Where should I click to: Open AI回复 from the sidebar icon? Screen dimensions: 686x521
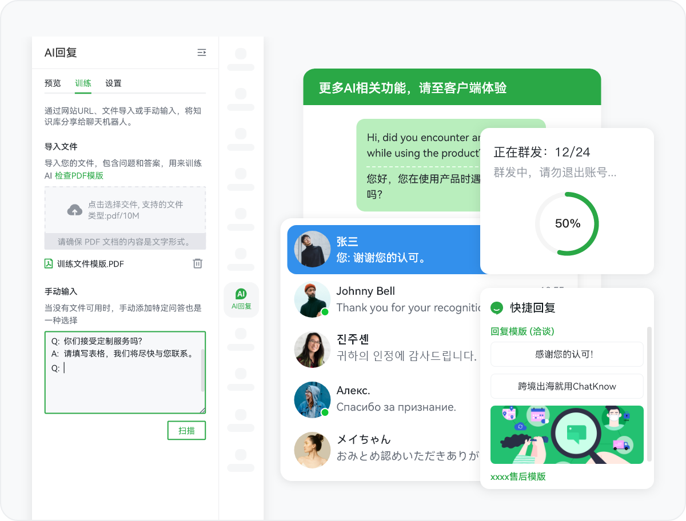click(x=241, y=299)
